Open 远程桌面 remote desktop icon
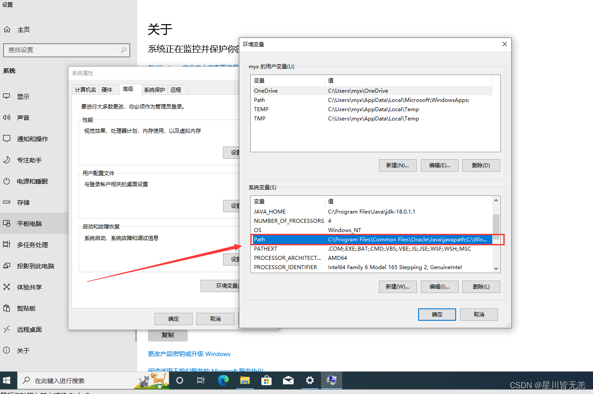The height and width of the screenshot is (394, 593). click(7, 330)
